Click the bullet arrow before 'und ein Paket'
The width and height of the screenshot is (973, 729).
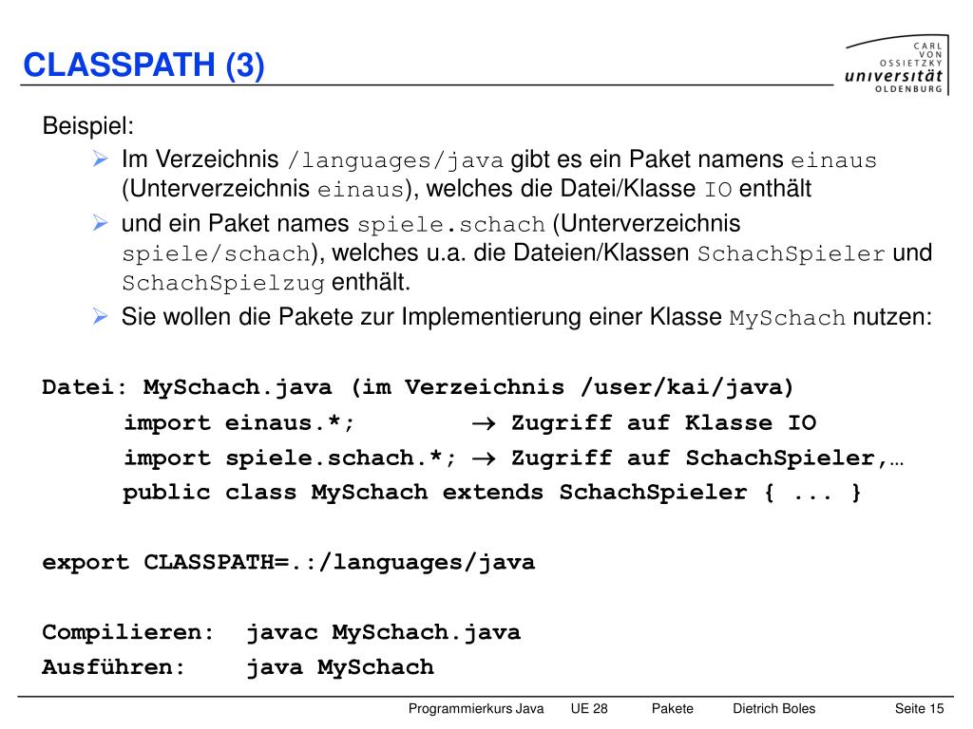[x=101, y=222]
